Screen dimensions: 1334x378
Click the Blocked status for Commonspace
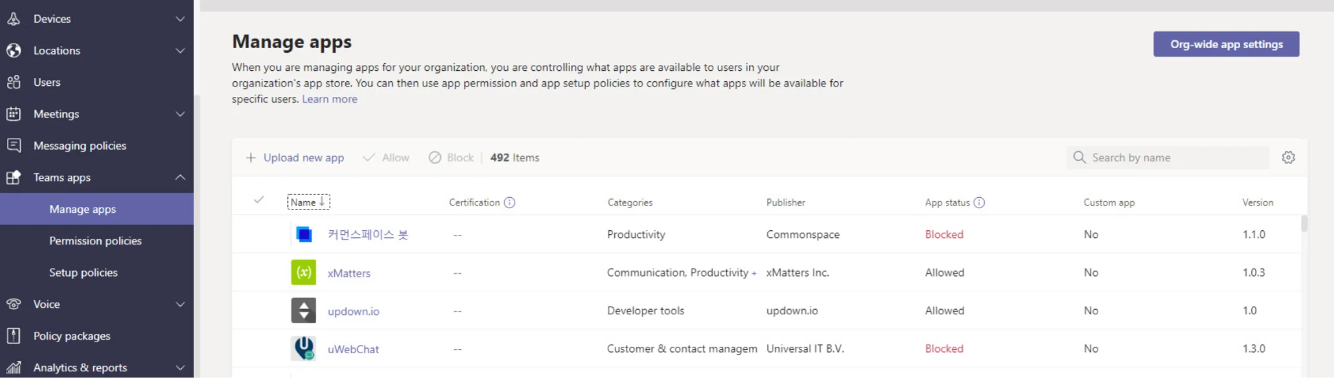[944, 234]
